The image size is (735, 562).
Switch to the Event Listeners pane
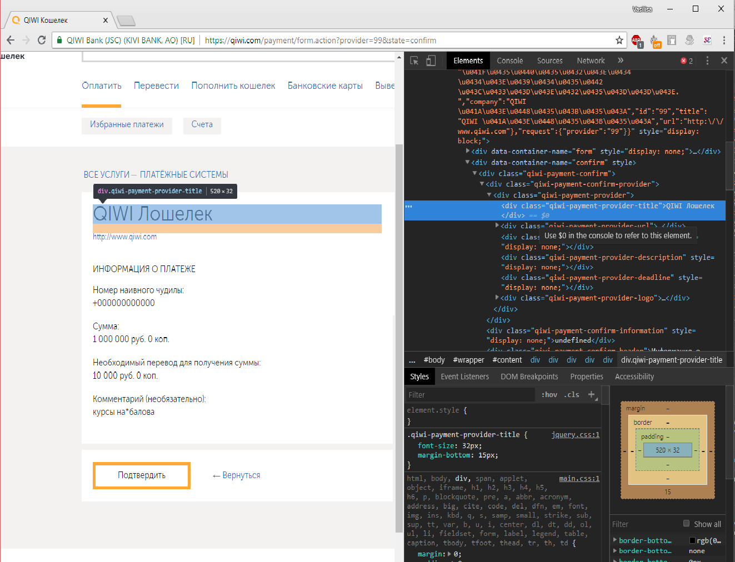465,377
